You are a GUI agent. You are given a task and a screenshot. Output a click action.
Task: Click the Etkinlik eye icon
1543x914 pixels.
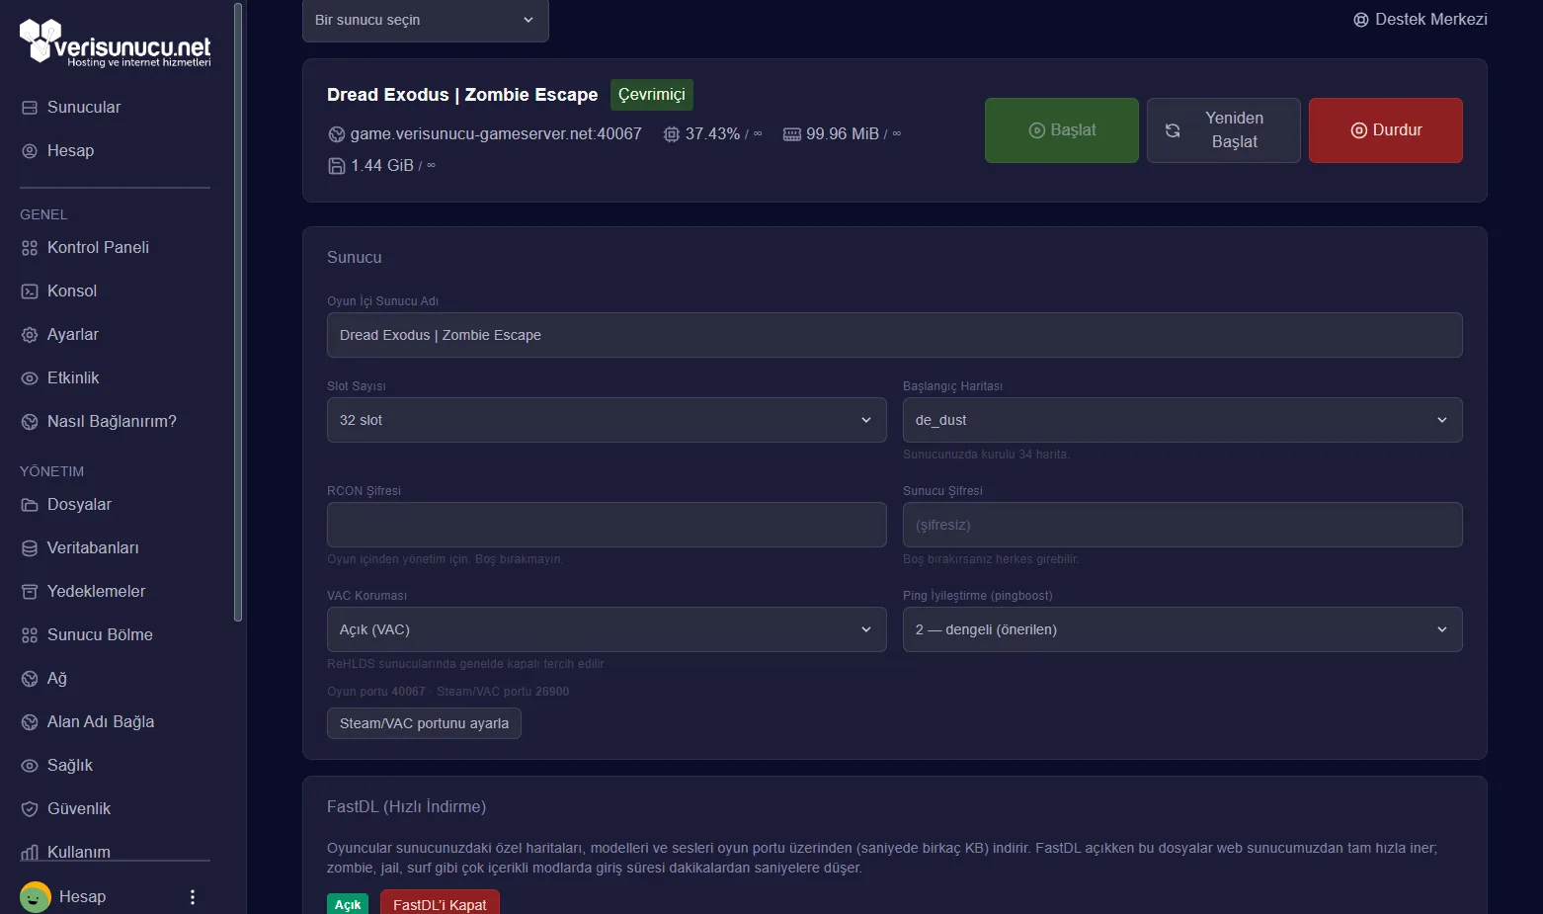coord(30,378)
